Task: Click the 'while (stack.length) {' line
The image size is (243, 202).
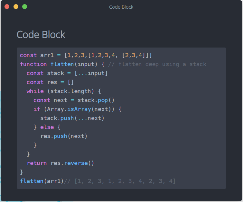Action: tap(64, 91)
